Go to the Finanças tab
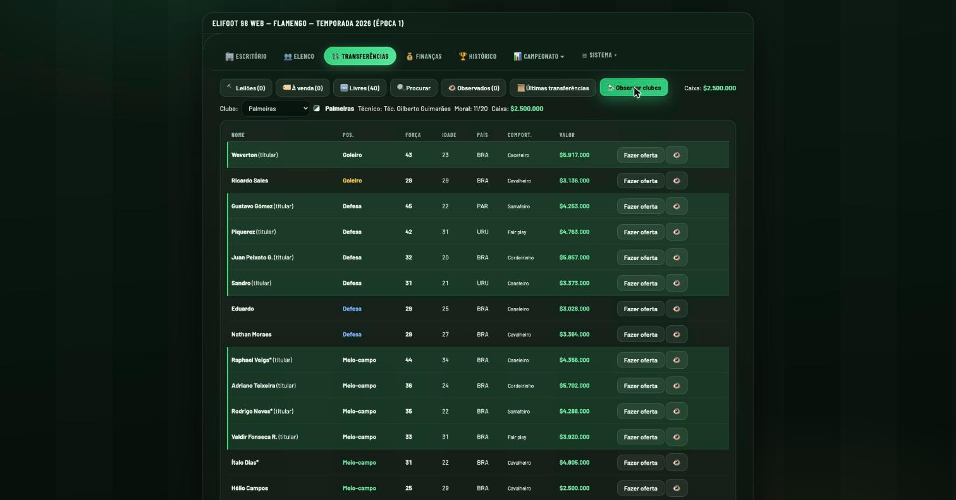 [x=424, y=56]
